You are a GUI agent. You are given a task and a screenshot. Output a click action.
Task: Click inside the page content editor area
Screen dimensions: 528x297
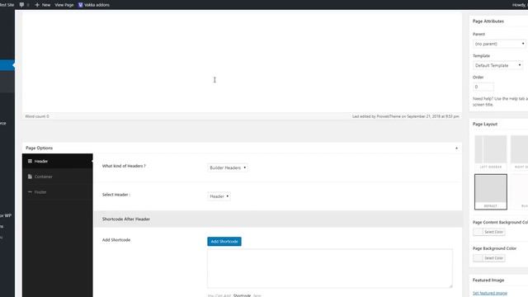(242, 63)
